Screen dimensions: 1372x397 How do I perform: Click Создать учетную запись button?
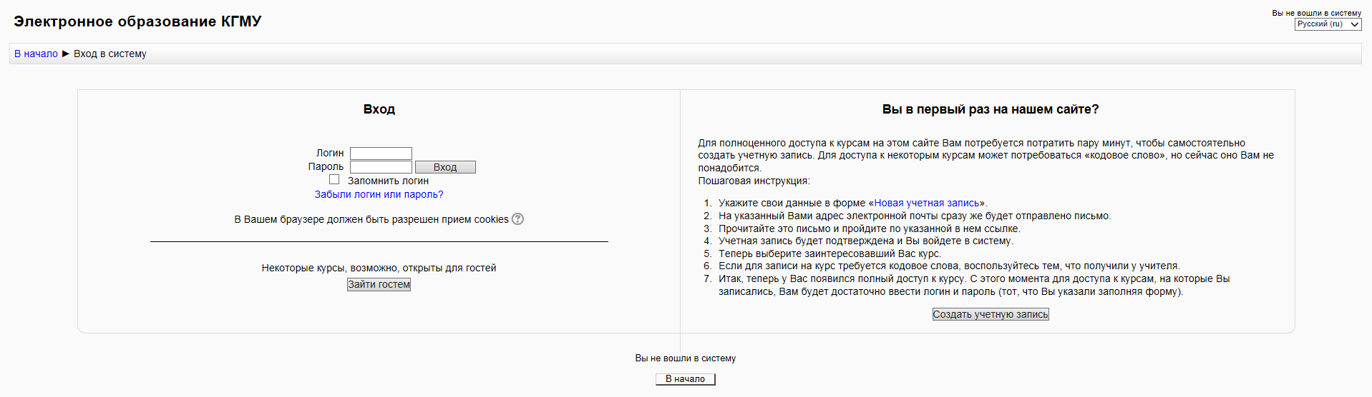991,314
